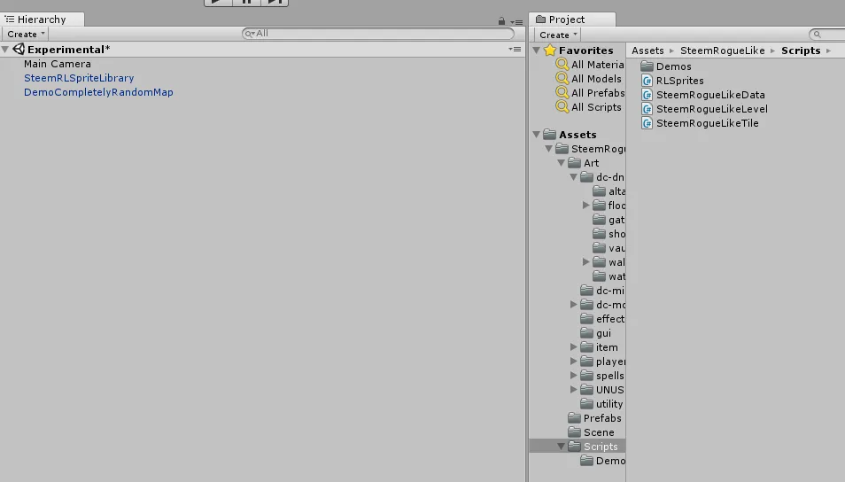
Task: Select the utility folder icon
Action: (587, 404)
